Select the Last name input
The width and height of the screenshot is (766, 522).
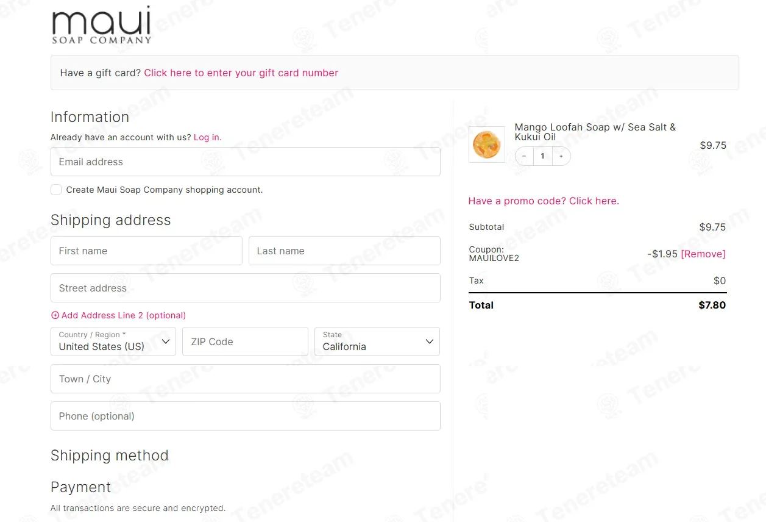point(344,251)
